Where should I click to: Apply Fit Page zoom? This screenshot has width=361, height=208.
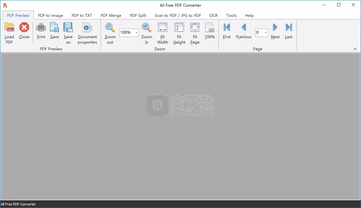195,28
